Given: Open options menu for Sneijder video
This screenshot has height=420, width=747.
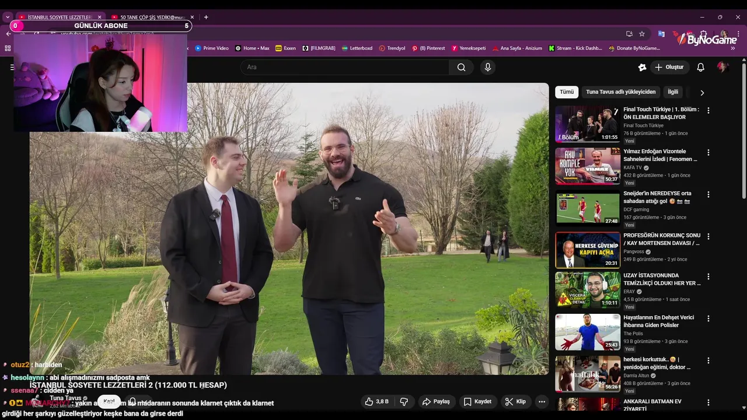Looking at the screenshot, I should click(x=708, y=194).
